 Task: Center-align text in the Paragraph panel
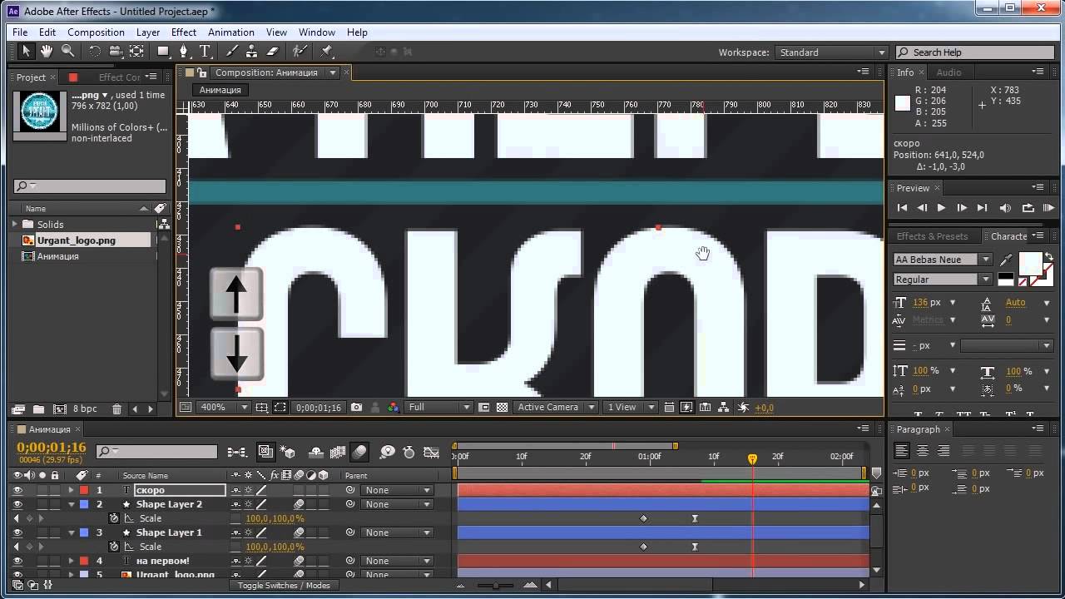coord(923,451)
